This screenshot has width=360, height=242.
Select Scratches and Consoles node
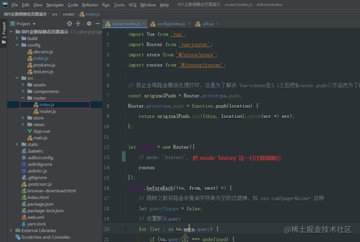click(43, 237)
